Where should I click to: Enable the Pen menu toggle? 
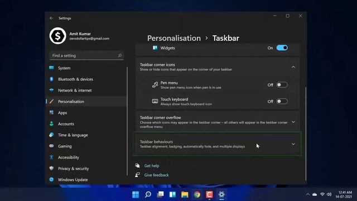point(282,85)
